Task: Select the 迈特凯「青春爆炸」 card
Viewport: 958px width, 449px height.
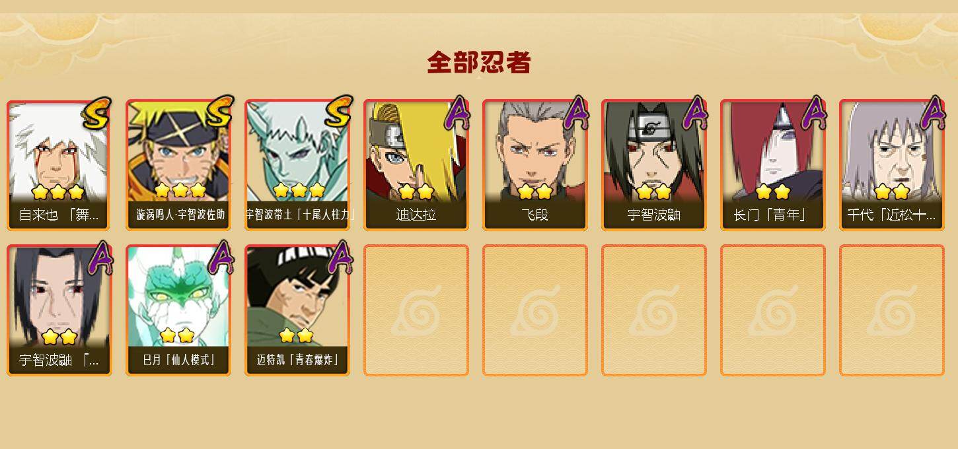Action: click(x=297, y=310)
